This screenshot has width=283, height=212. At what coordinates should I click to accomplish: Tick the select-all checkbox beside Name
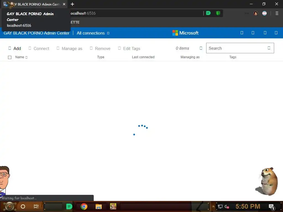pos(10,57)
